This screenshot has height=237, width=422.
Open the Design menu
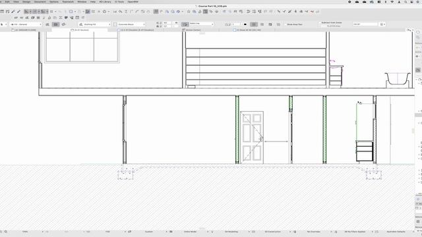coord(26,2)
